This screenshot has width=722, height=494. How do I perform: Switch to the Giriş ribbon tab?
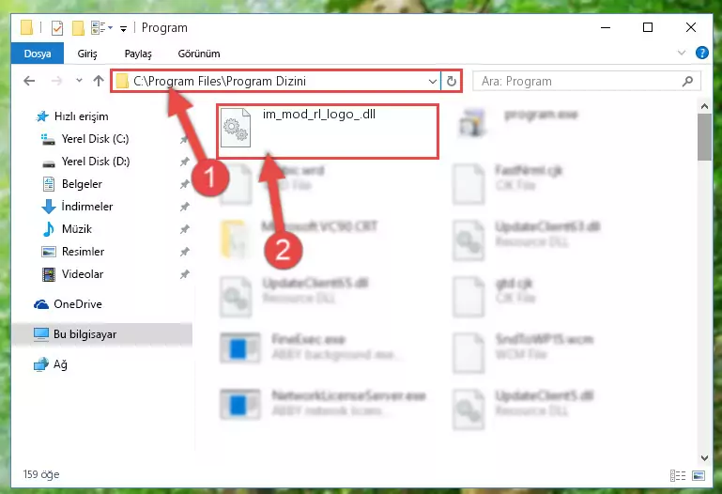[x=87, y=54]
